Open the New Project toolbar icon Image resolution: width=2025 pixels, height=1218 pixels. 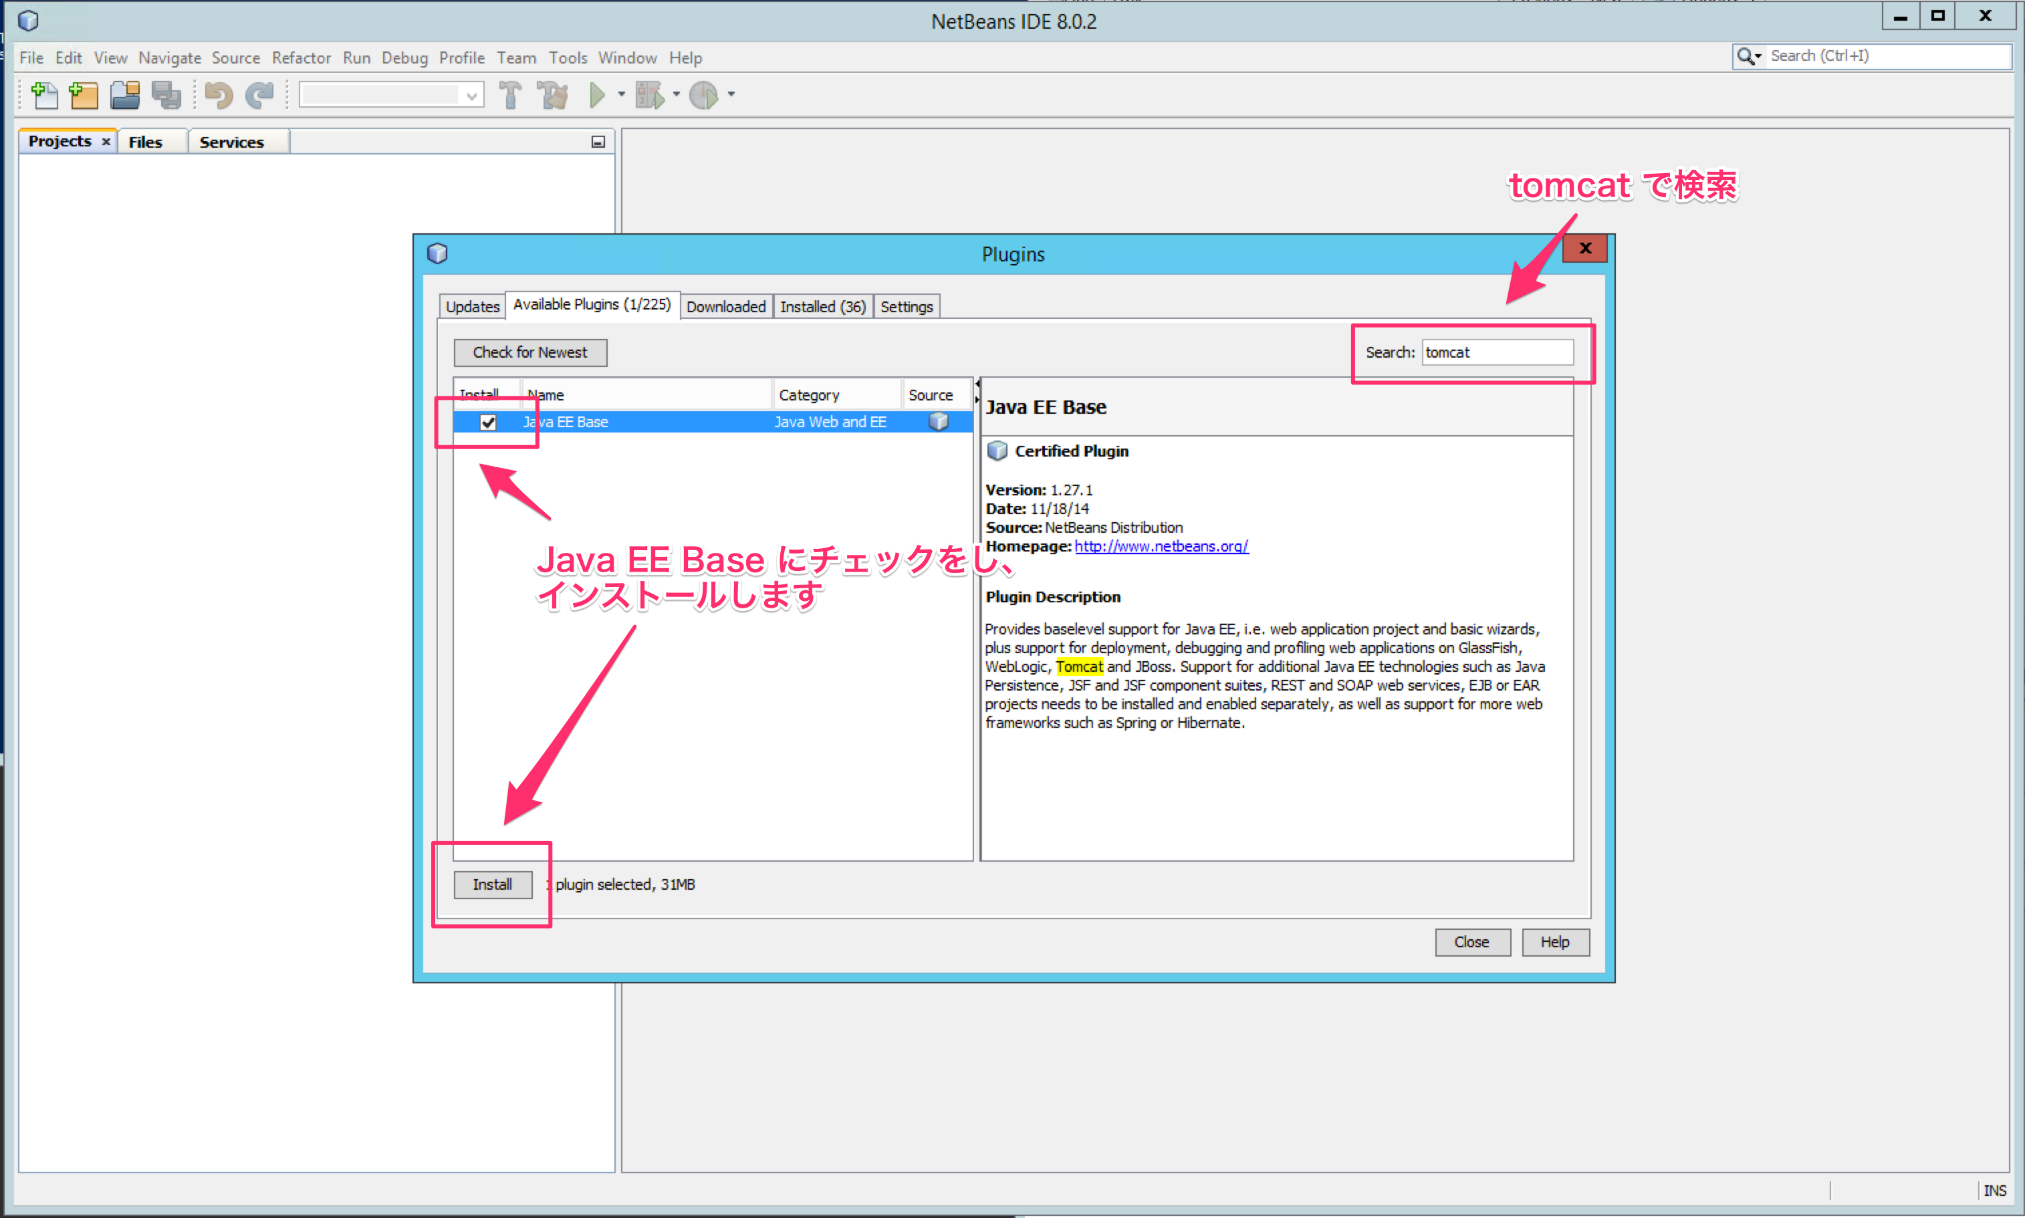(84, 95)
